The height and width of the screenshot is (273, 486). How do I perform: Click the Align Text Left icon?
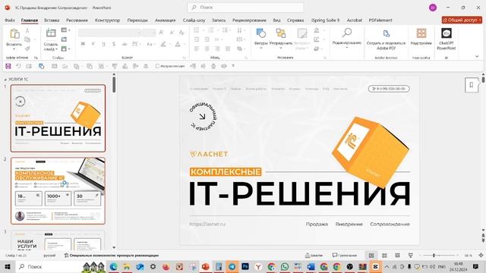pos(197,49)
